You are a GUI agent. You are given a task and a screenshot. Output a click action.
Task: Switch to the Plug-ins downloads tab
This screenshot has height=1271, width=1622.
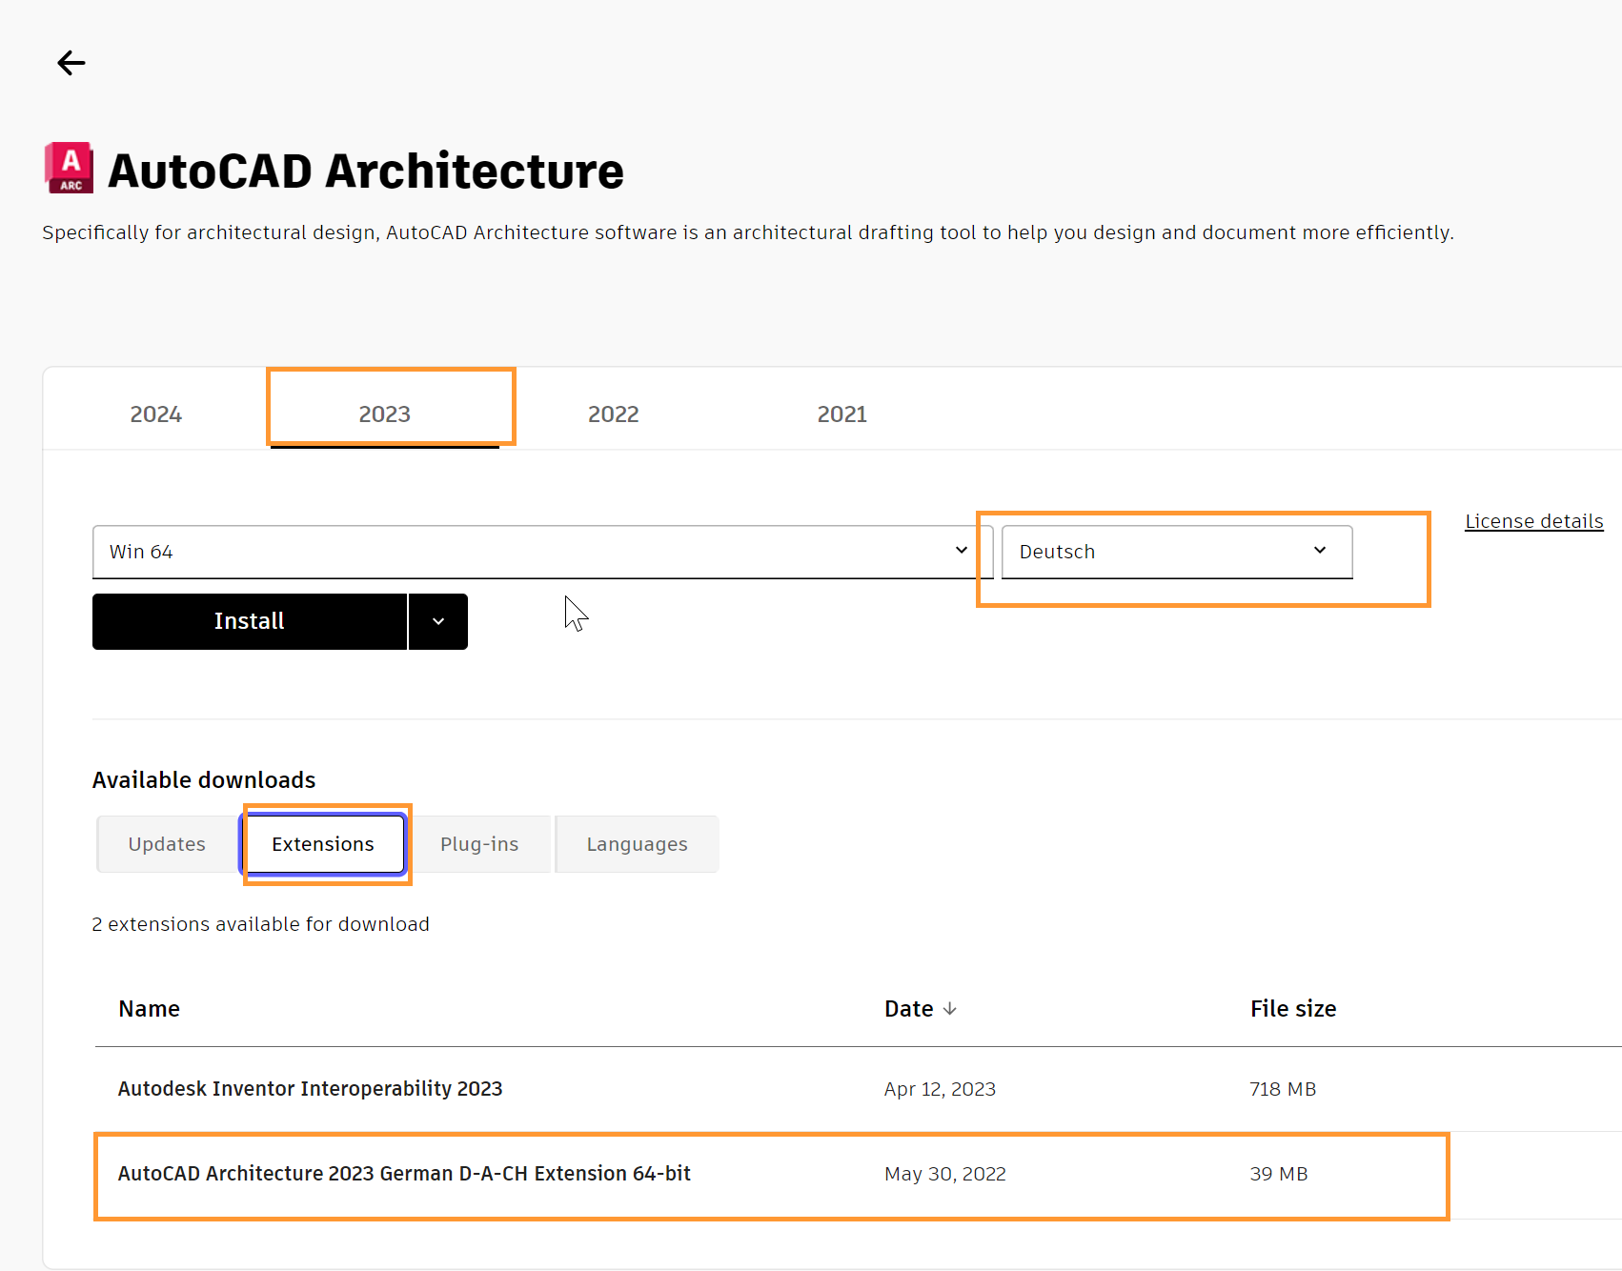click(479, 844)
